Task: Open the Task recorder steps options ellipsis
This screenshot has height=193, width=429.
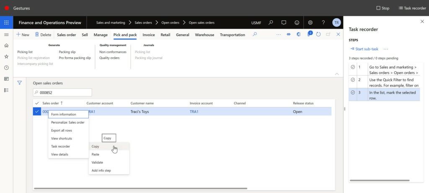Action: point(386,49)
